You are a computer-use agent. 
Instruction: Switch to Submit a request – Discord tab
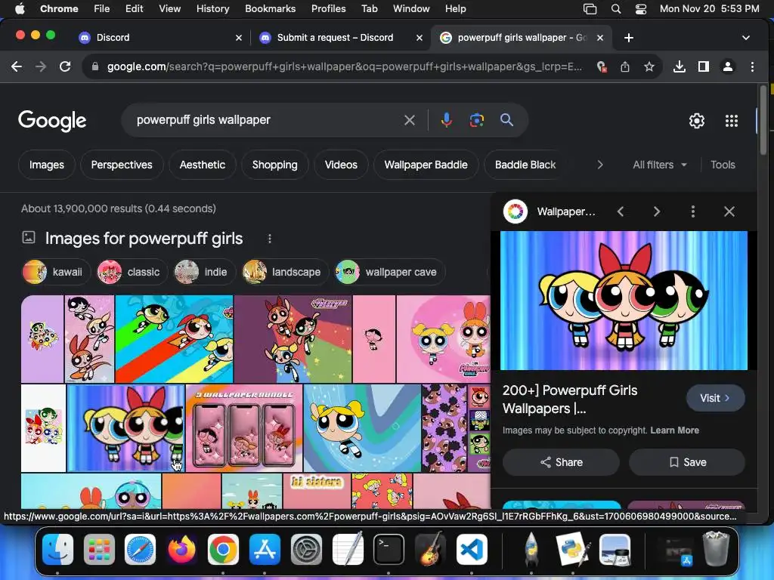pos(341,38)
